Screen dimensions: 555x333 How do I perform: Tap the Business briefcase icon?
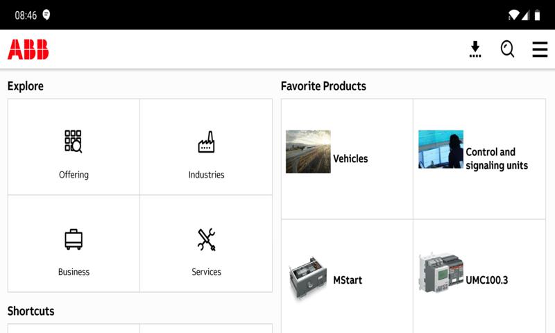point(74,239)
